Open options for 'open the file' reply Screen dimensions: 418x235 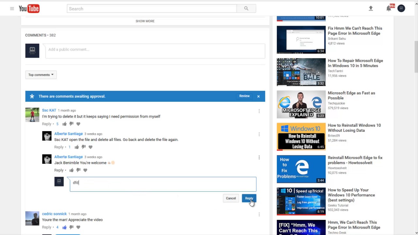click(x=259, y=134)
